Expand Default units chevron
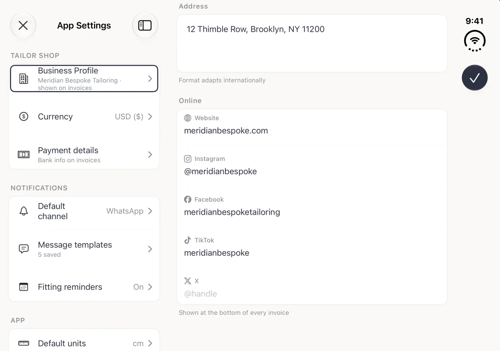500x351 pixels. pyautogui.click(x=150, y=343)
